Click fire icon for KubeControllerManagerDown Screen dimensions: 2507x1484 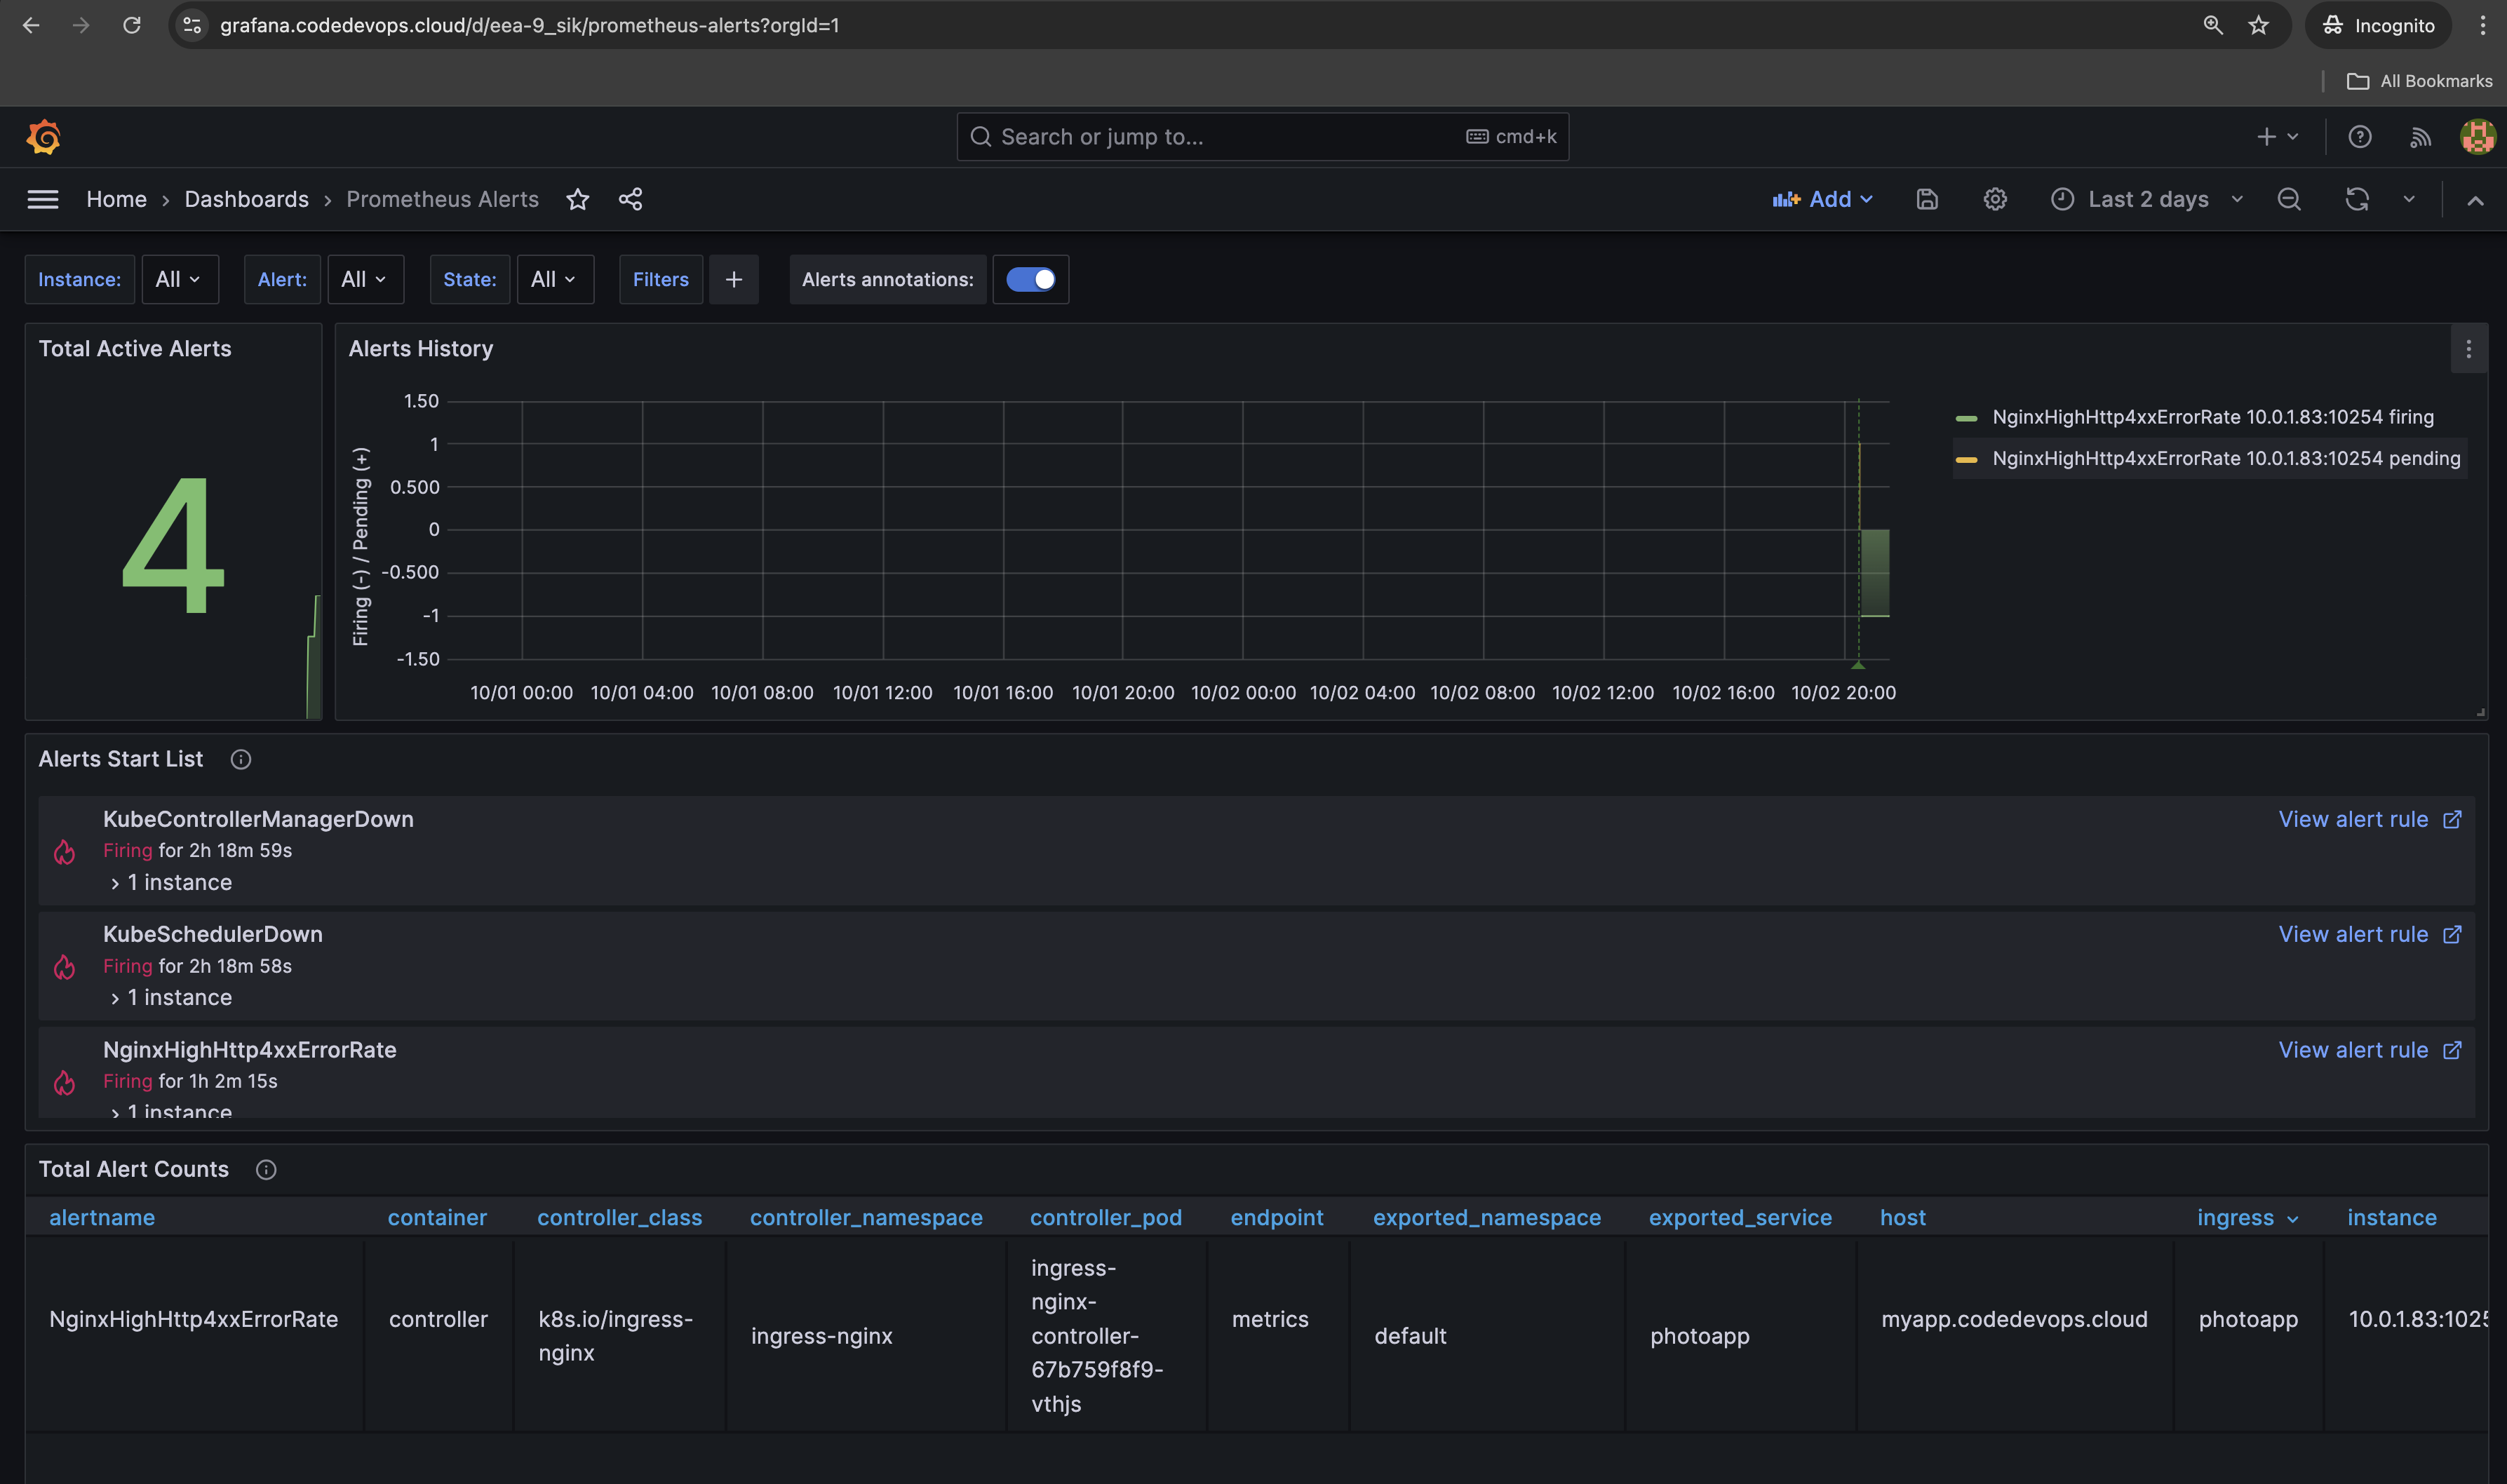pos(65,852)
